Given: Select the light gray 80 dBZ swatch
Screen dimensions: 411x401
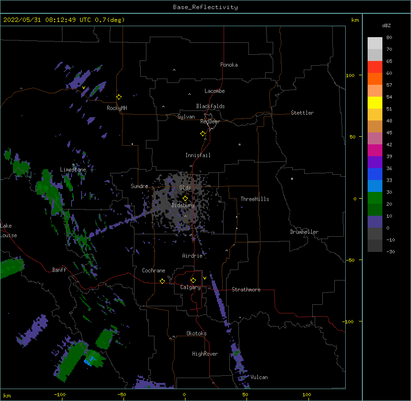Looking at the screenshot, I should (375, 43).
